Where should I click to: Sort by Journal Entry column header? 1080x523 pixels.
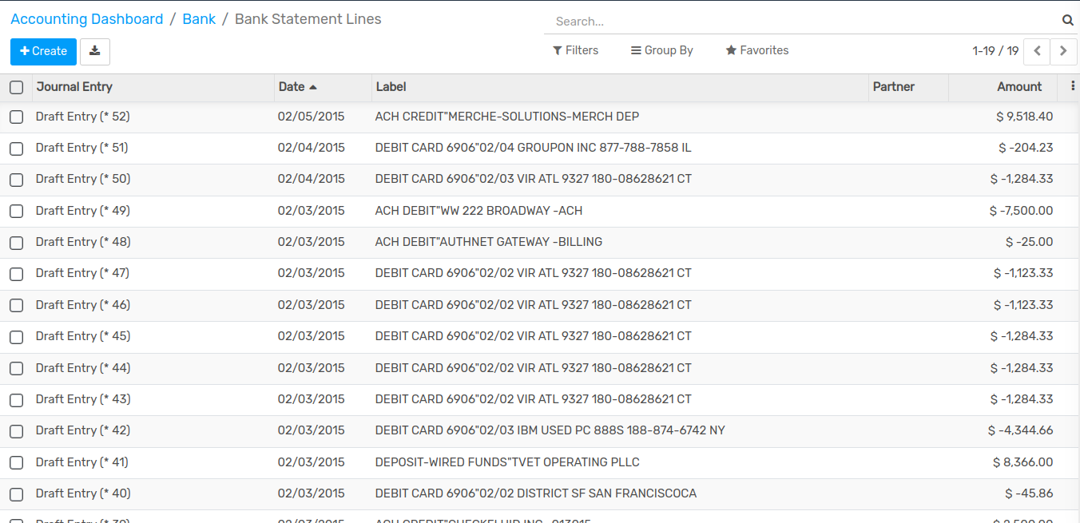[74, 87]
